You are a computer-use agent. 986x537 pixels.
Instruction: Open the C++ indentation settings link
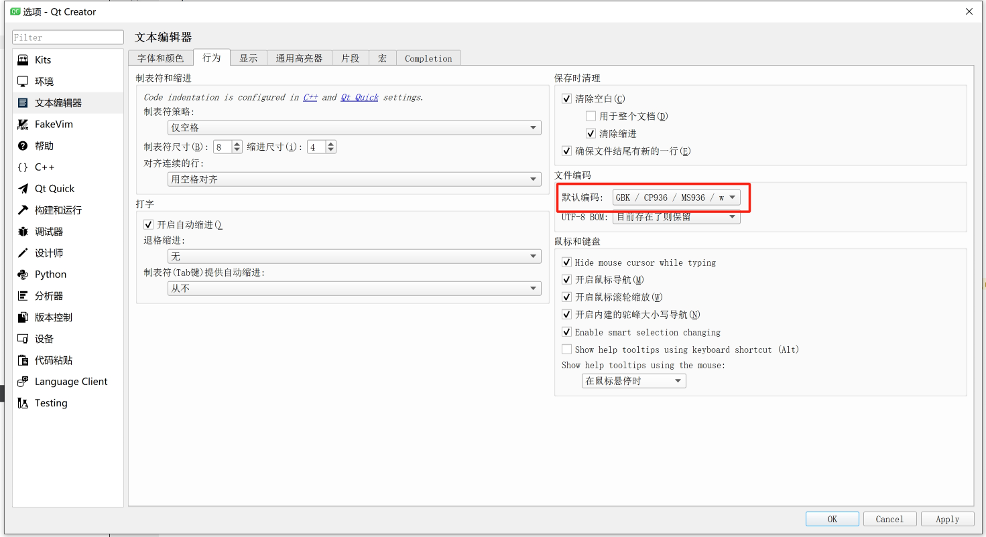point(310,97)
